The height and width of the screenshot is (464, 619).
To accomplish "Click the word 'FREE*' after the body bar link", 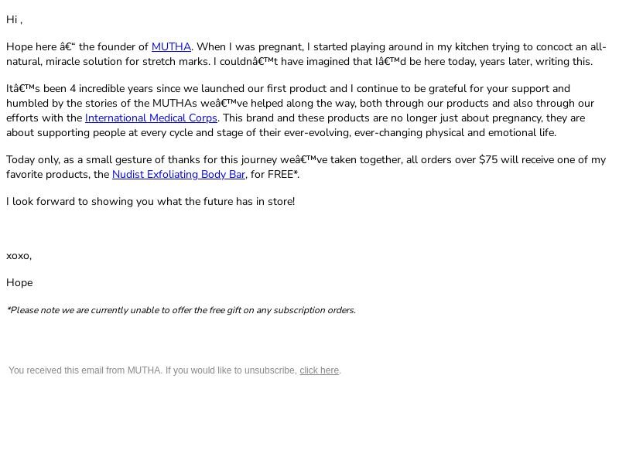I will (x=282, y=175).
